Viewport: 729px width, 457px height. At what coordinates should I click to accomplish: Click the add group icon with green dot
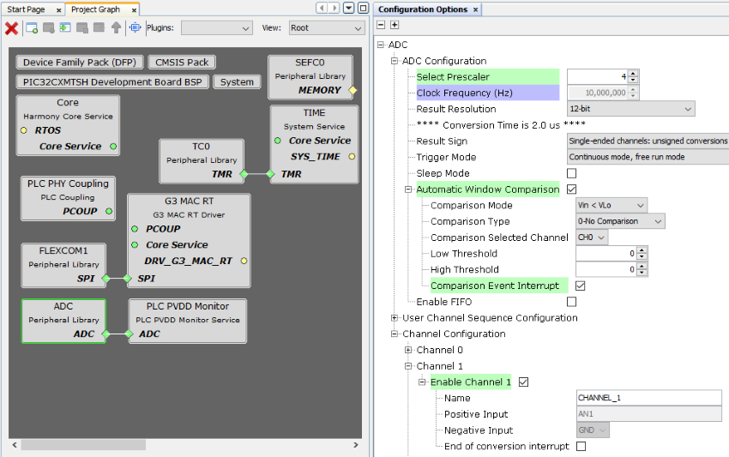[32, 28]
